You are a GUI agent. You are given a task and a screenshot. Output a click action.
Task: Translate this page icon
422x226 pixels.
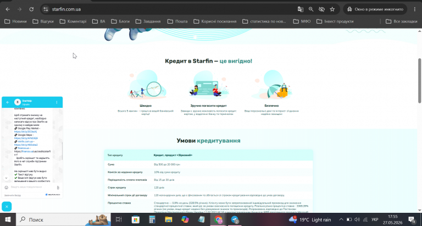[301, 9]
